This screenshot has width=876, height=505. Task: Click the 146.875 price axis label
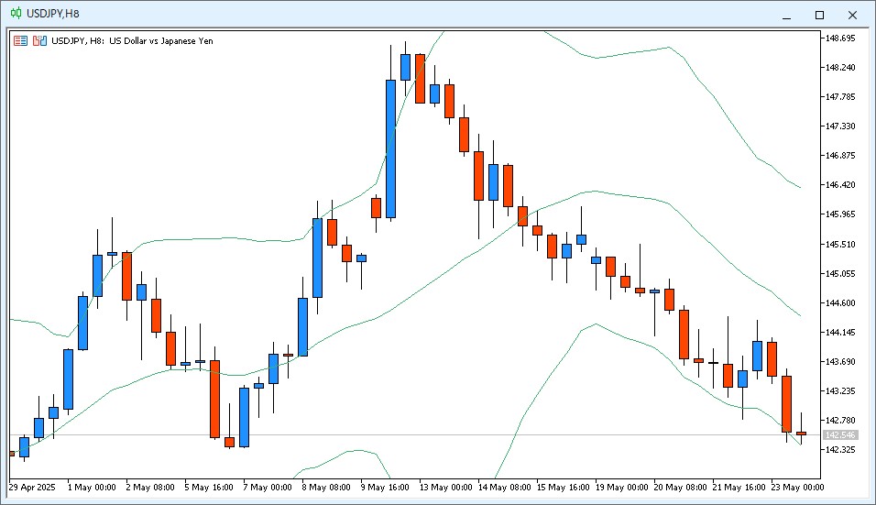840,155
